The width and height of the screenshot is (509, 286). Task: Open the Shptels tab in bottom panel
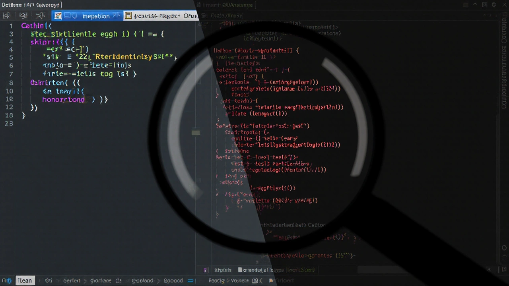tap(223, 270)
